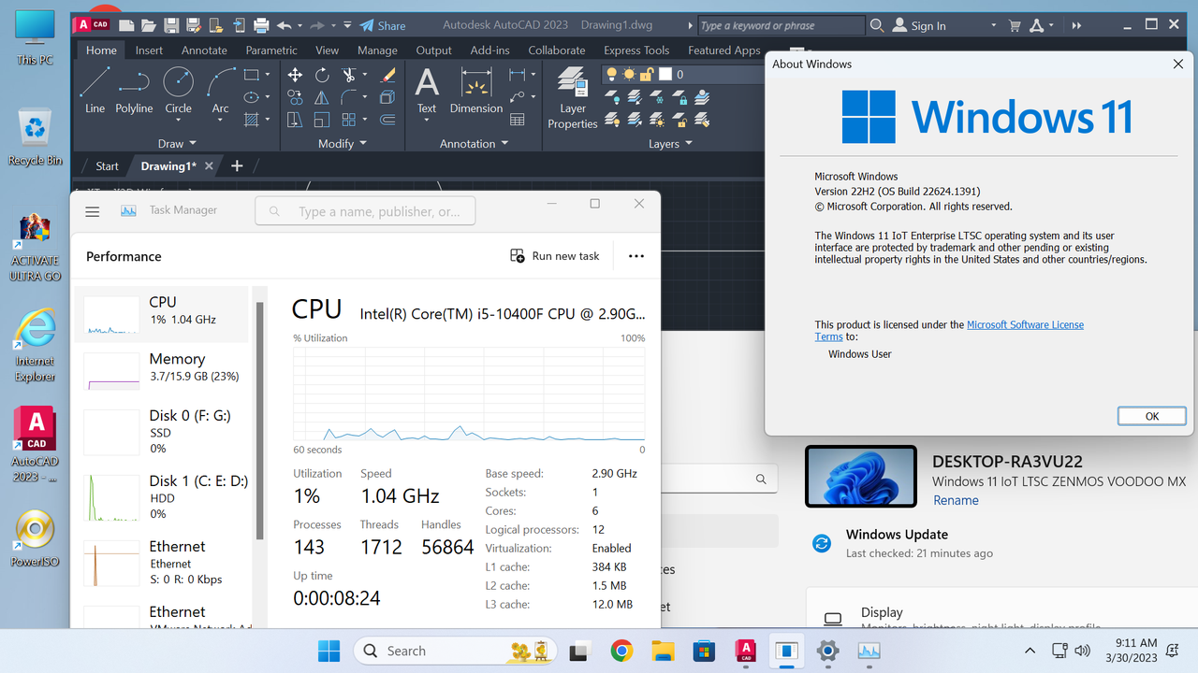Open Task Manager more options ellipsis
Image resolution: width=1198 pixels, height=673 pixels.
tap(636, 256)
